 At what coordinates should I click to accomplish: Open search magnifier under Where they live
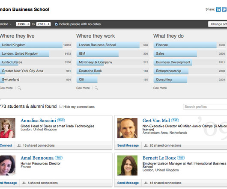coord(19,88)
